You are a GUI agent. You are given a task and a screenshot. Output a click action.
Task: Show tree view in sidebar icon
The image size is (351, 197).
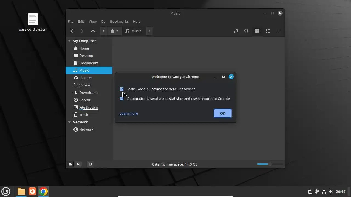(78, 164)
